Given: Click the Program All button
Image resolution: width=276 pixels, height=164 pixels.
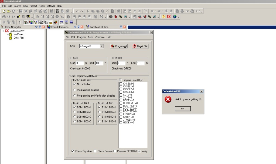Looking at the screenshot, I should [119, 46].
